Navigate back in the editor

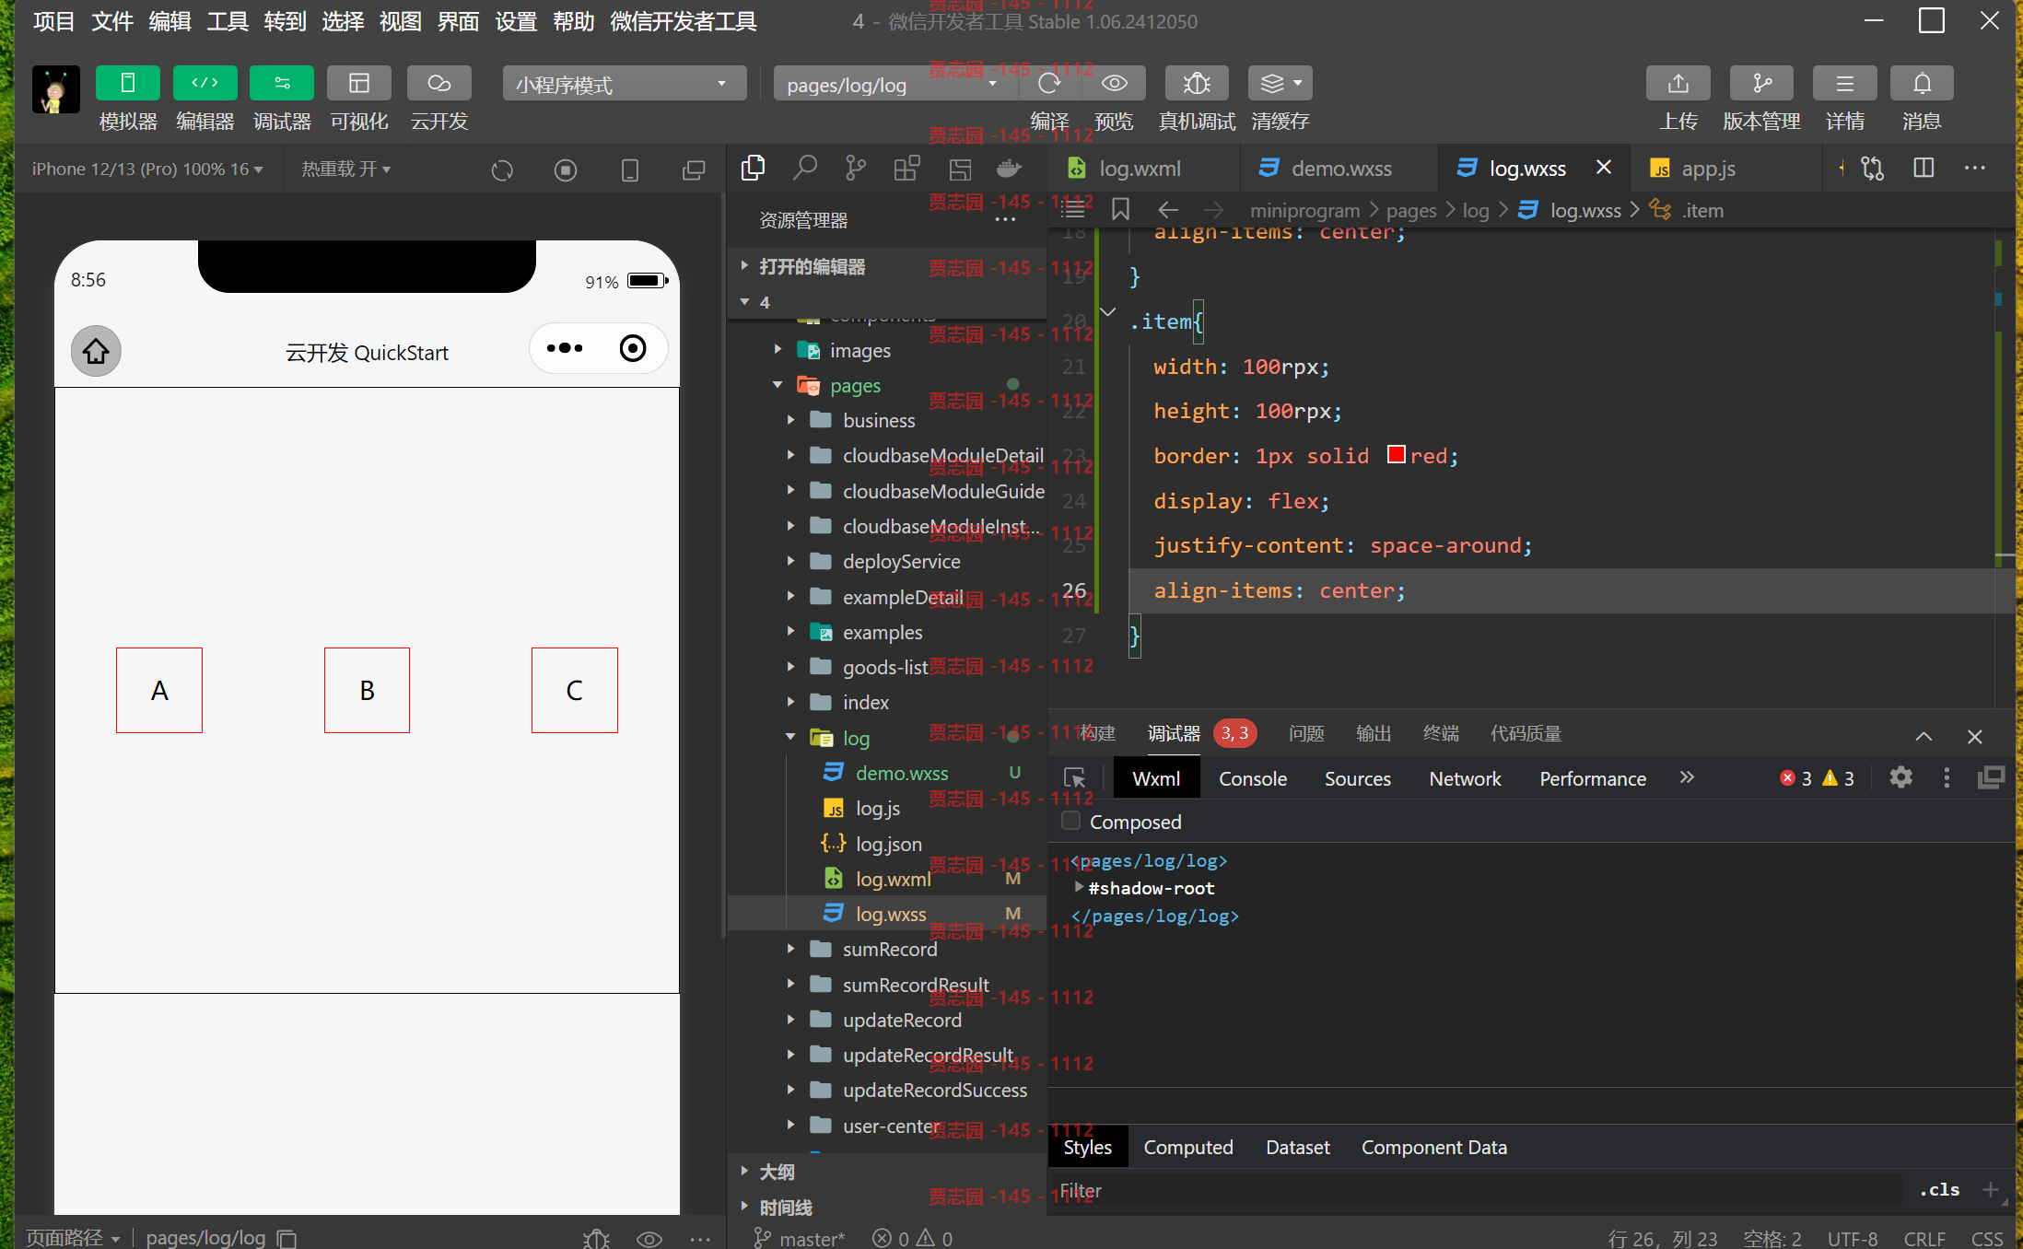pyautogui.click(x=1168, y=210)
